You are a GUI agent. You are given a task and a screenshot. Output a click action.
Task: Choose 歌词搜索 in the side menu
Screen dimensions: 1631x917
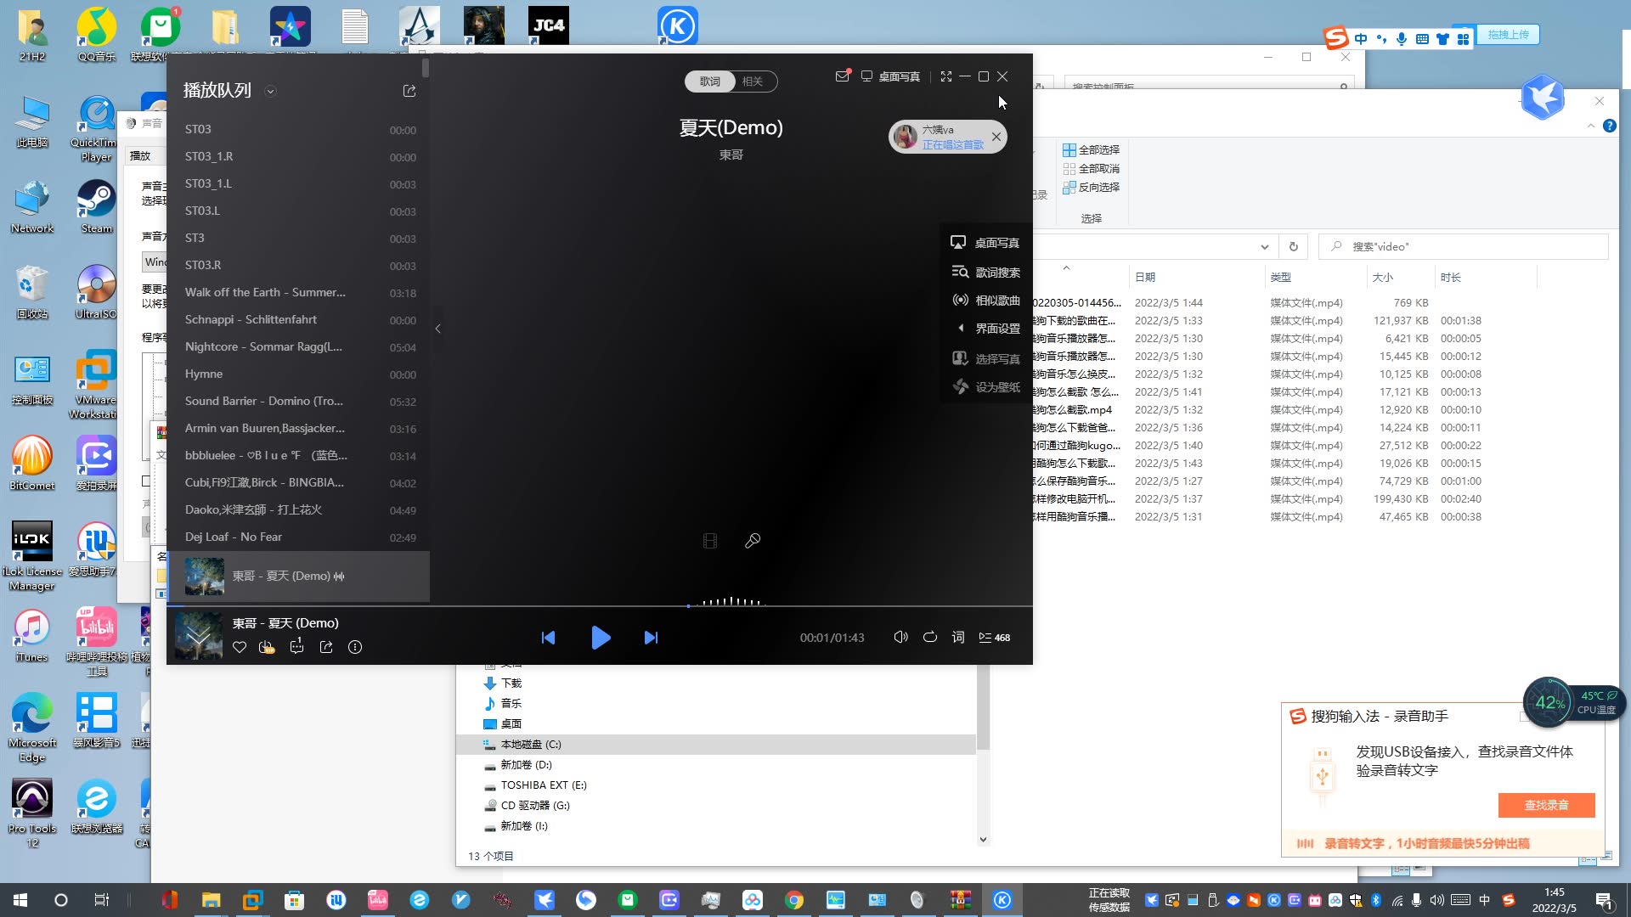click(985, 273)
